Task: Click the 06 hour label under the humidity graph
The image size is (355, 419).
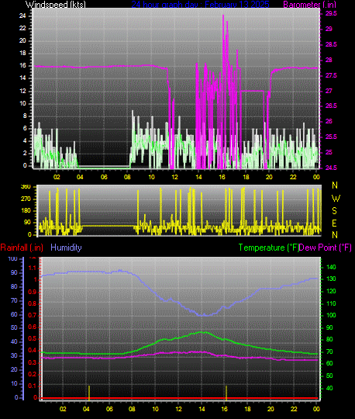Action: click(x=109, y=409)
